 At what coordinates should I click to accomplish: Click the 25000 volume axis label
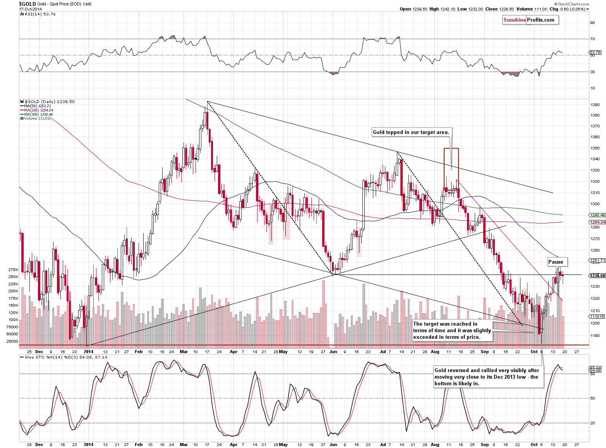pyautogui.click(x=12, y=341)
